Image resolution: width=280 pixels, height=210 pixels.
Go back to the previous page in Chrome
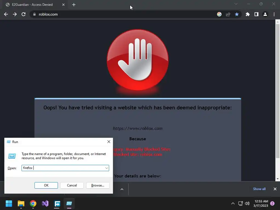point(6,14)
